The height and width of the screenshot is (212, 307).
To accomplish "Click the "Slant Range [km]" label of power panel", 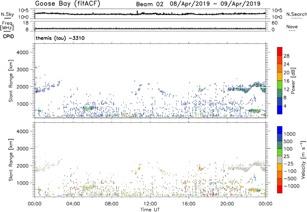I will tap(11, 81).
